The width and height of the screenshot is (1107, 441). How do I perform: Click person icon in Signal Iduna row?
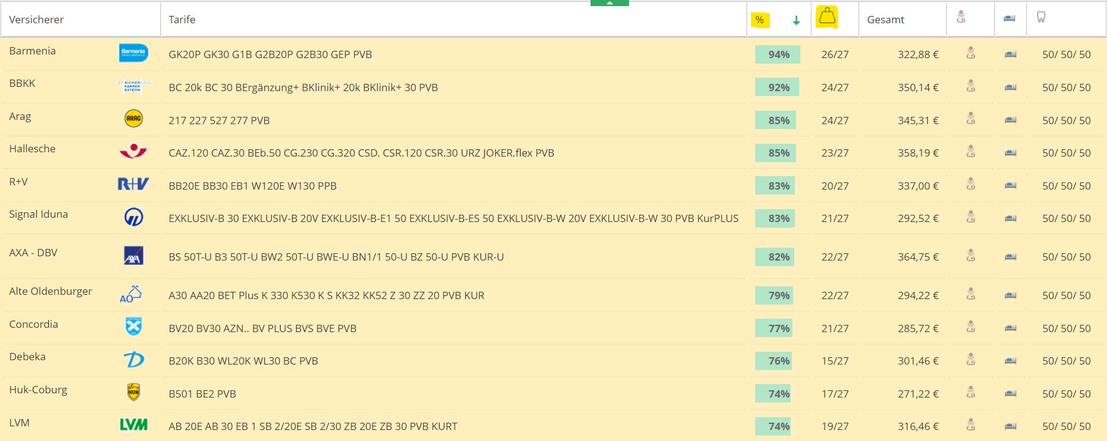(971, 217)
